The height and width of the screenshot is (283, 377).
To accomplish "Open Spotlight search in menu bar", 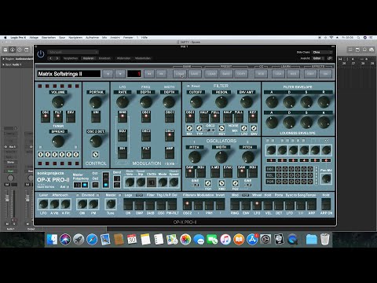I will 359,38.
